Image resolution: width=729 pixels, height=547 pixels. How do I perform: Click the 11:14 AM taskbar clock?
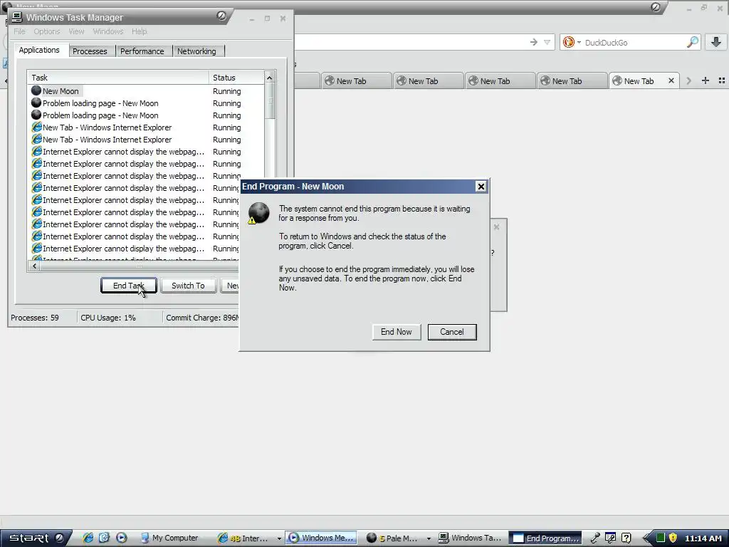tap(703, 538)
